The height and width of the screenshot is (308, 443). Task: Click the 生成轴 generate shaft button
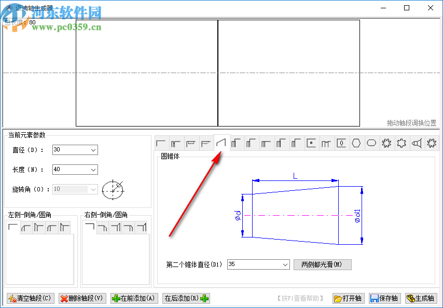pyautogui.click(x=421, y=298)
